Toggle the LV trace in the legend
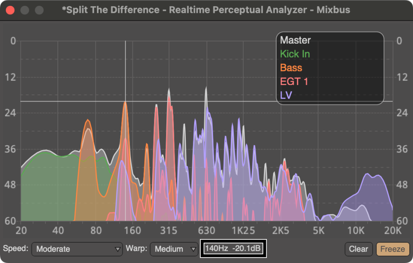This screenshot has height=263, width=413. (x=286, y=95)
